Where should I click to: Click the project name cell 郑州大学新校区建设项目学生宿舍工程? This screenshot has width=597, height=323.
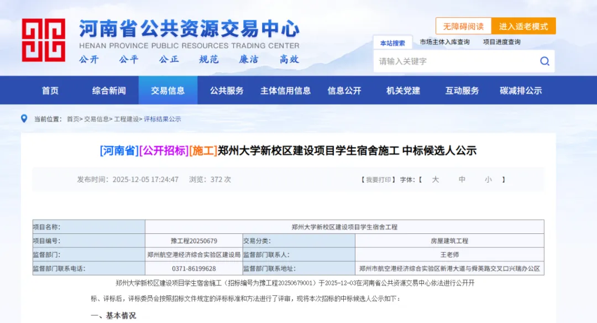[344, 227]
